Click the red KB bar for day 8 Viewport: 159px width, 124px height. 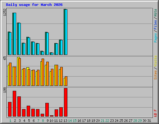pyautogui.click(x=42, y=115)
